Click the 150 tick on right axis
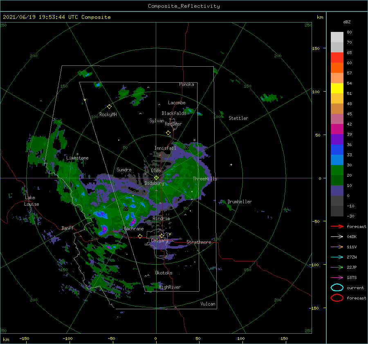 [316, 48]
